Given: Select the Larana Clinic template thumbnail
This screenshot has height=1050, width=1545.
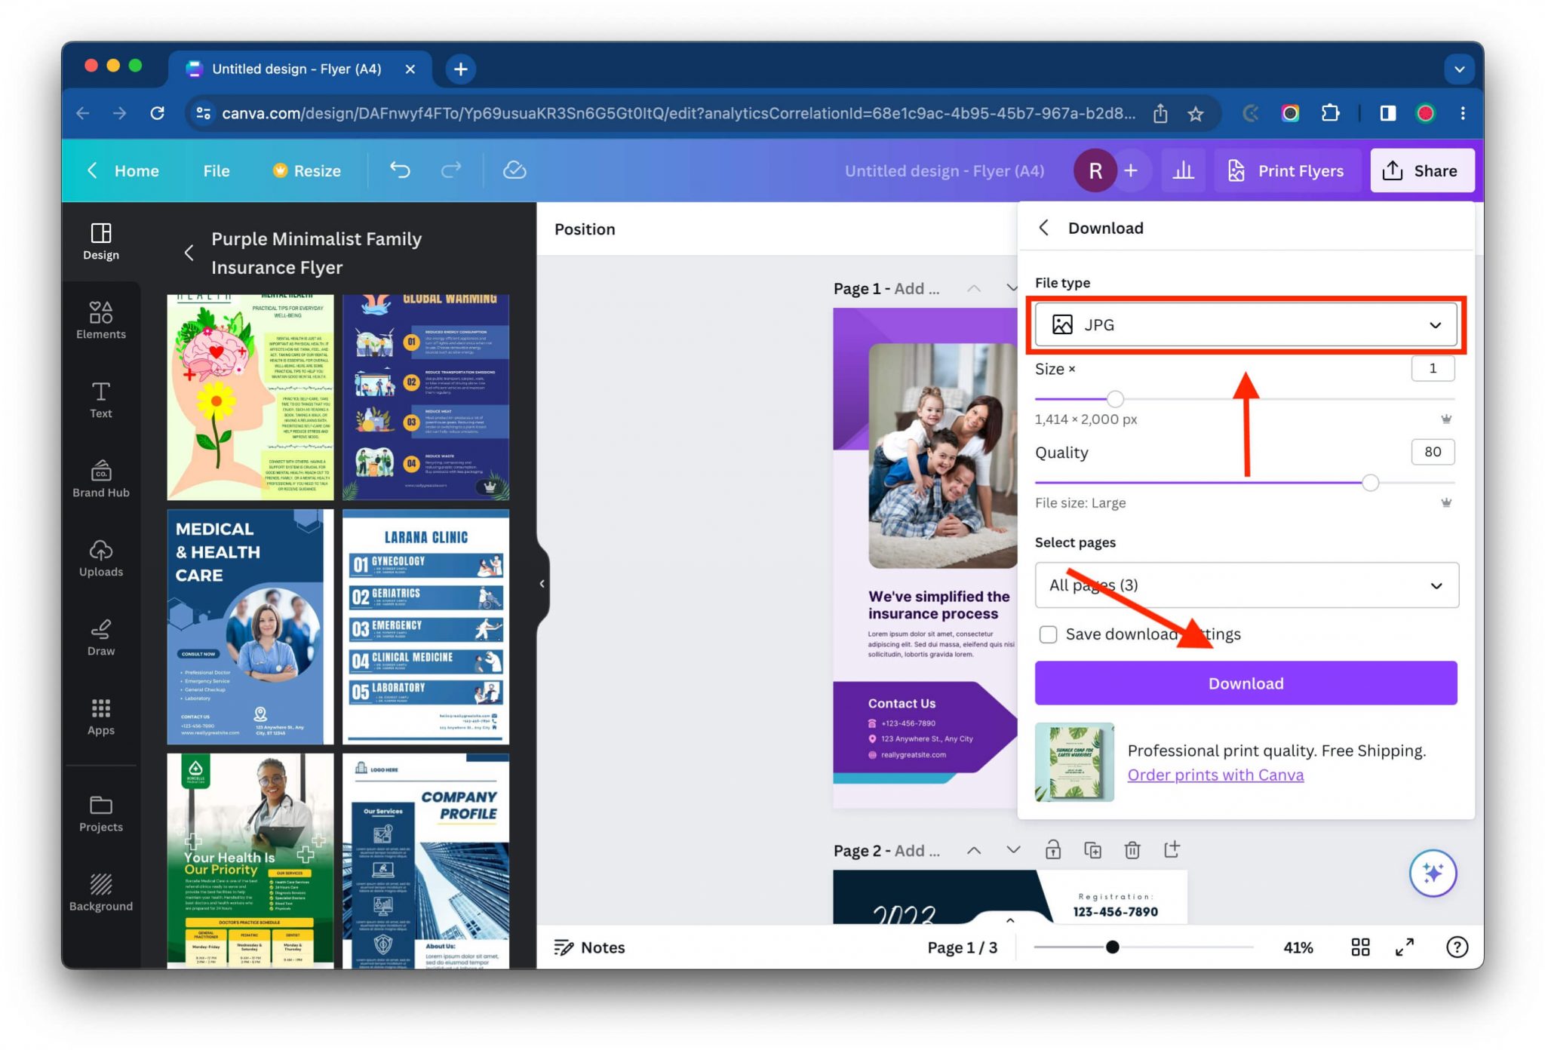Looking at the screenshot, I should click(x=425, y=626).
